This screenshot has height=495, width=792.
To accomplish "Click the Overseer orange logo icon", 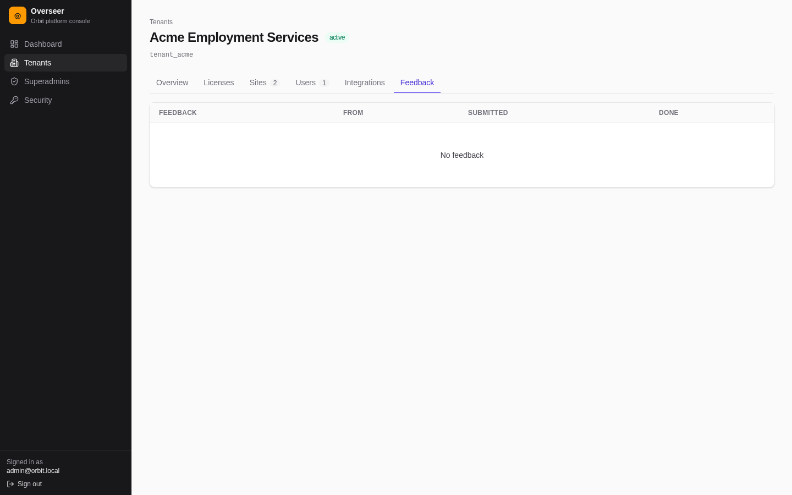I will 18,15.
